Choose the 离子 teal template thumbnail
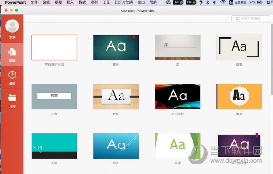Image resolution: width=273 pixels, height=174 pixels. click(116, 47)
